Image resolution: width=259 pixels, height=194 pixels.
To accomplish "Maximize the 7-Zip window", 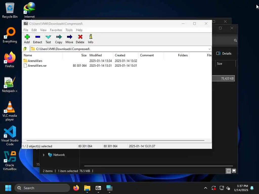I will (195, 23).
